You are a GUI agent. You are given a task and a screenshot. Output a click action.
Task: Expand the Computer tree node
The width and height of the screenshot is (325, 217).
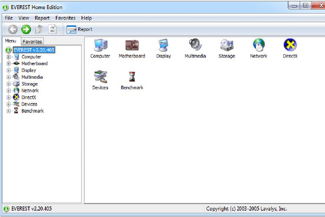(x=8, y=57)
